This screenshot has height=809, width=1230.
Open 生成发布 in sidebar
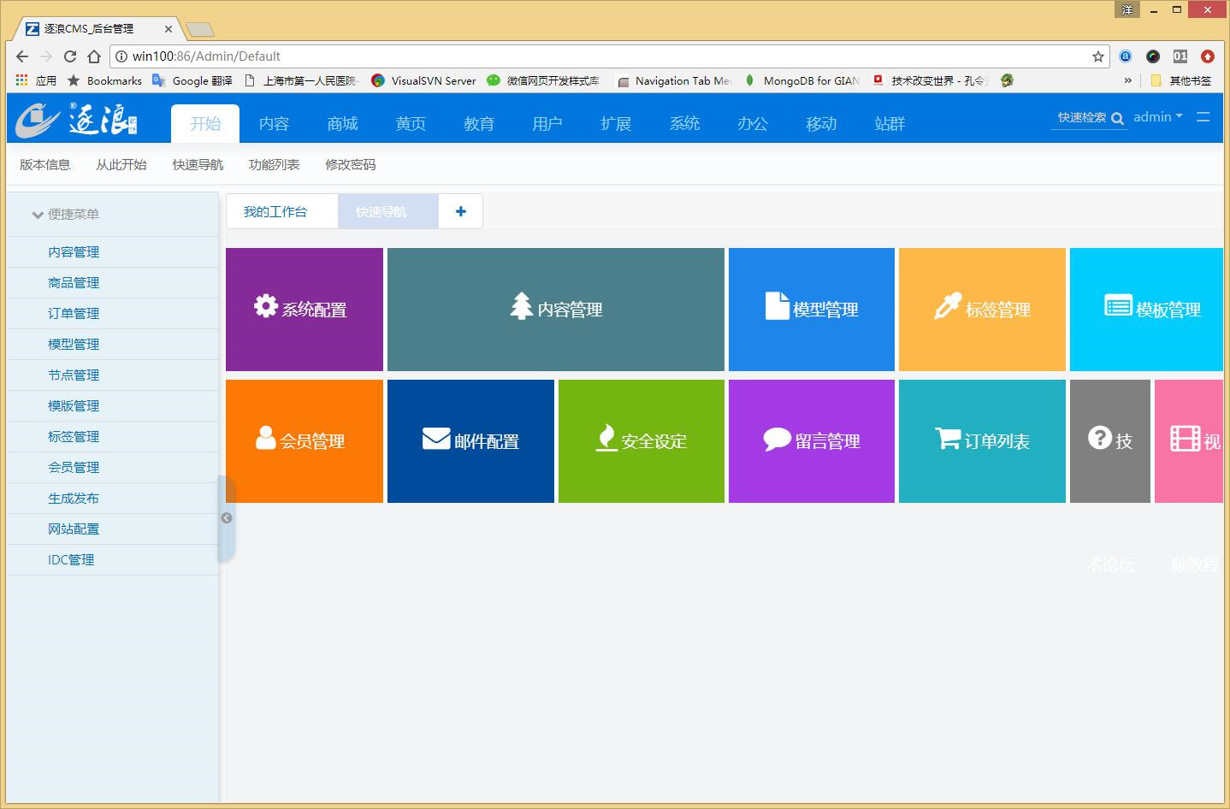[x=112, y=499]
